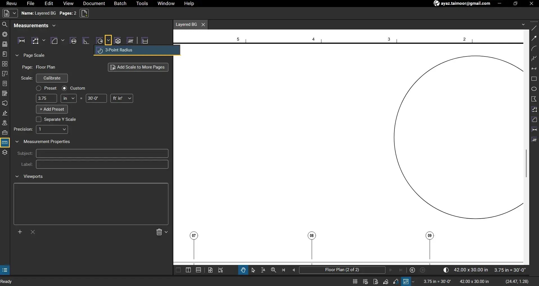Select the Preset scale option

click(39, 88)
